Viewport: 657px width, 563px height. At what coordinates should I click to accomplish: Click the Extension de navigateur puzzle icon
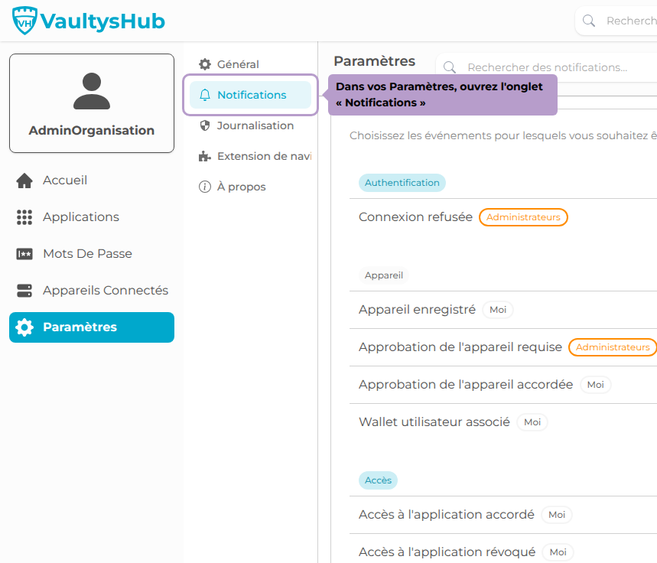205,156
